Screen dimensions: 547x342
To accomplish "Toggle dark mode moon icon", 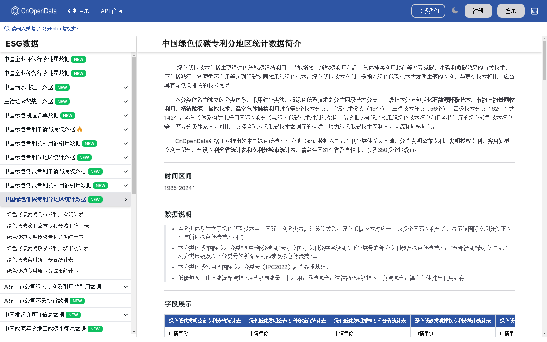I will 455,11.
